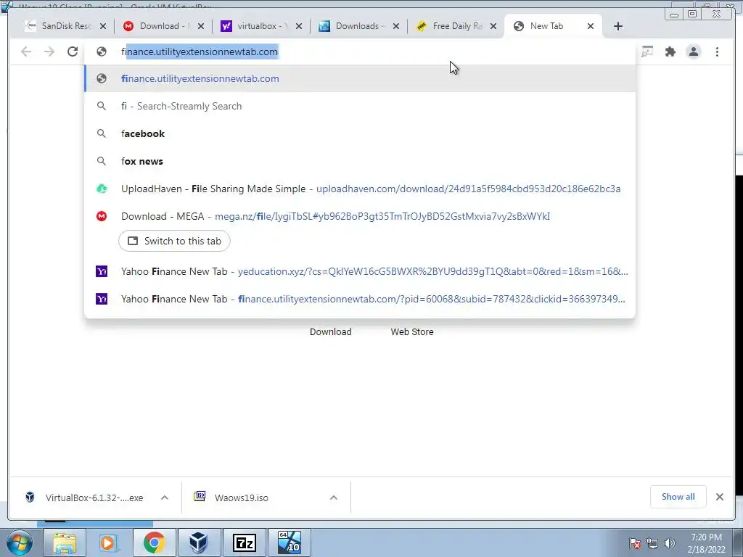Open the profile avatar menu
743x557 pixels.
coord(693,51)
